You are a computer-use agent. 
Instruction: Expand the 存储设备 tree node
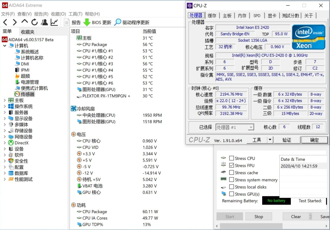(5, 131)
